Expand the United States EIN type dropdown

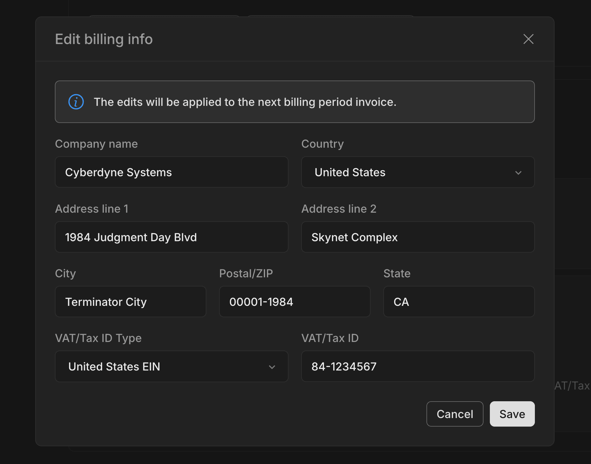[x=171, y=367]
